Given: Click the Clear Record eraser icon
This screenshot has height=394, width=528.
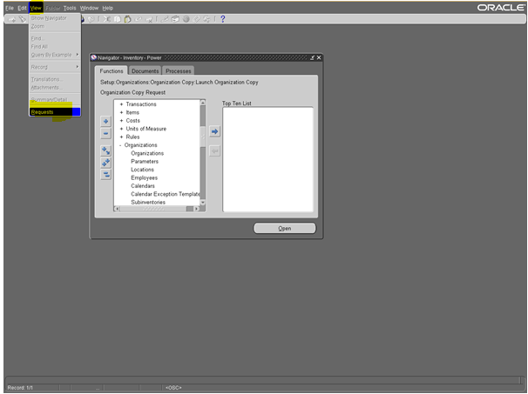Looking at the screenshot, I should 138,19.
